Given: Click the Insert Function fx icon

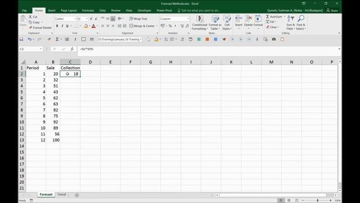Looking at the screenshot, I should pos(72,49).
